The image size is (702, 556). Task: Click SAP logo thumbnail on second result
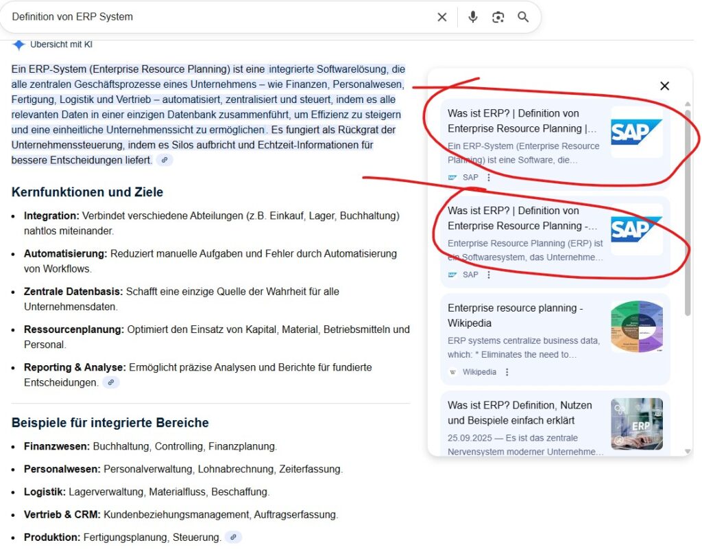coord(637,229)
